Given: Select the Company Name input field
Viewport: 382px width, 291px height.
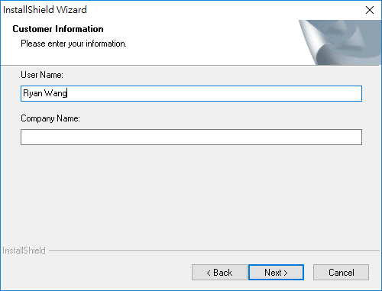Looking at the screenshot, I should coord(191,137).
